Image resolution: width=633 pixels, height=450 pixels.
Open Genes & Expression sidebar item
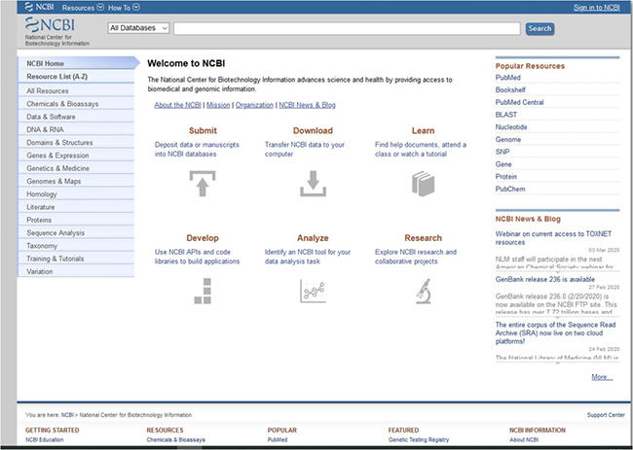coord(76,156)
